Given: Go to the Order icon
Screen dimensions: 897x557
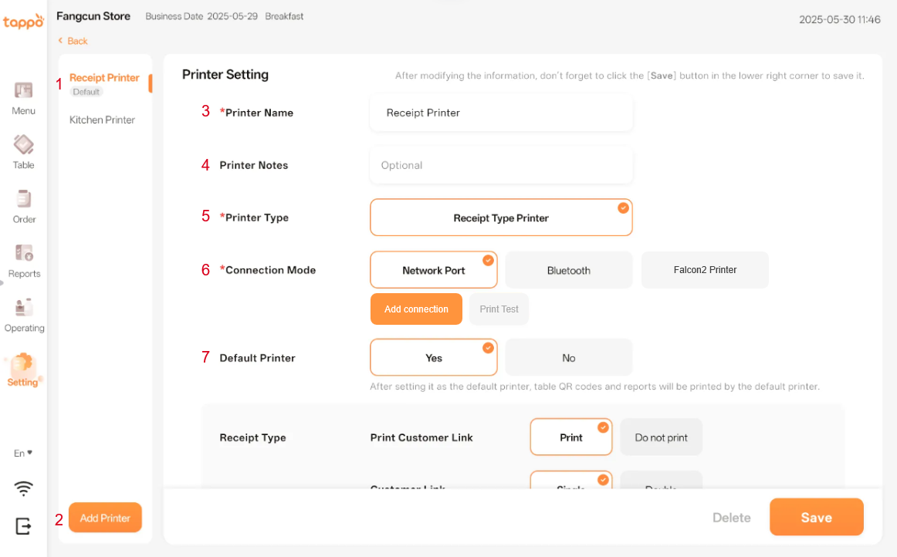Looking at the screenshot, I should (x=23, y=199).
